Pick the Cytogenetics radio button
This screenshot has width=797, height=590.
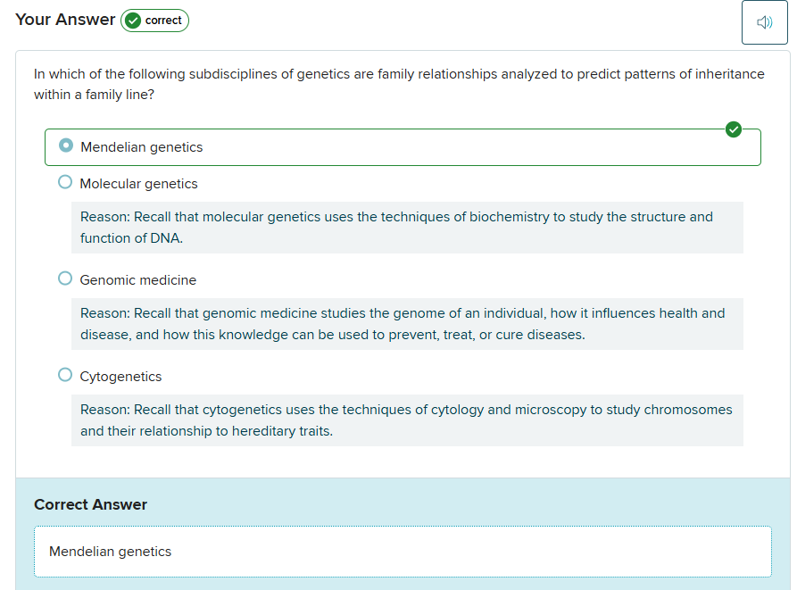click(65, 375)
